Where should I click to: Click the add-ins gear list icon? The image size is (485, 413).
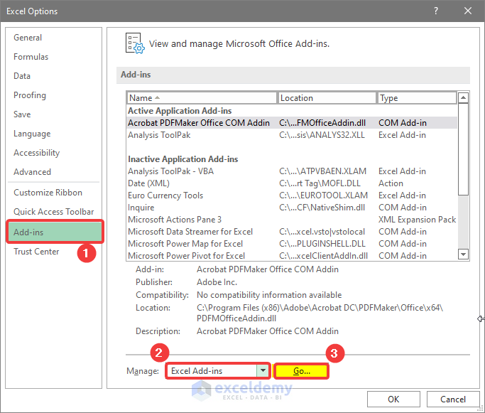pyautogui.click(x=135, y=43)
